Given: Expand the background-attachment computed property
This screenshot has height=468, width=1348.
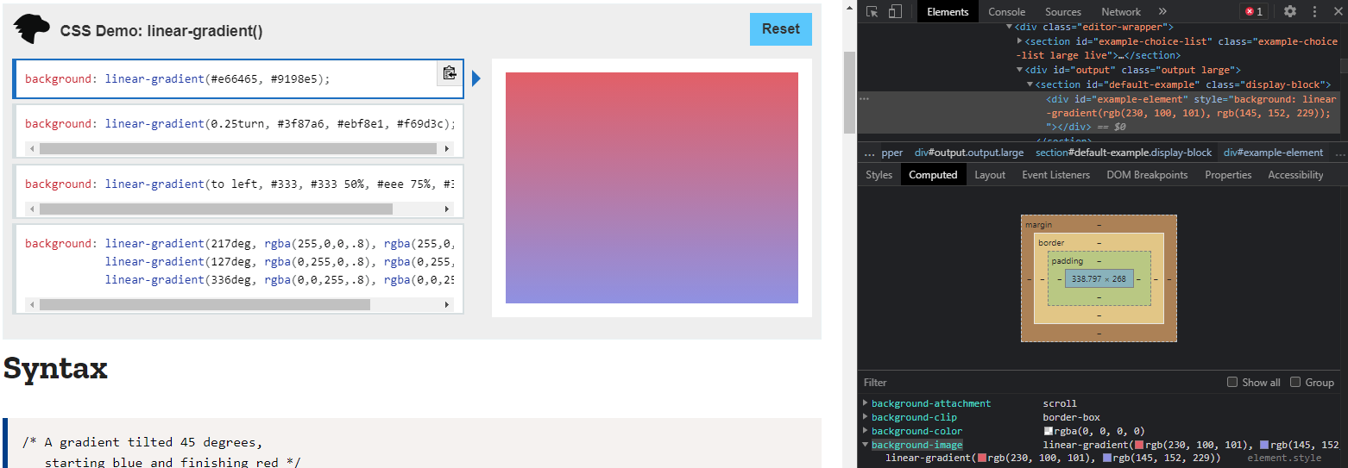Looking at the screenshot, I should (x=866, y=403).
